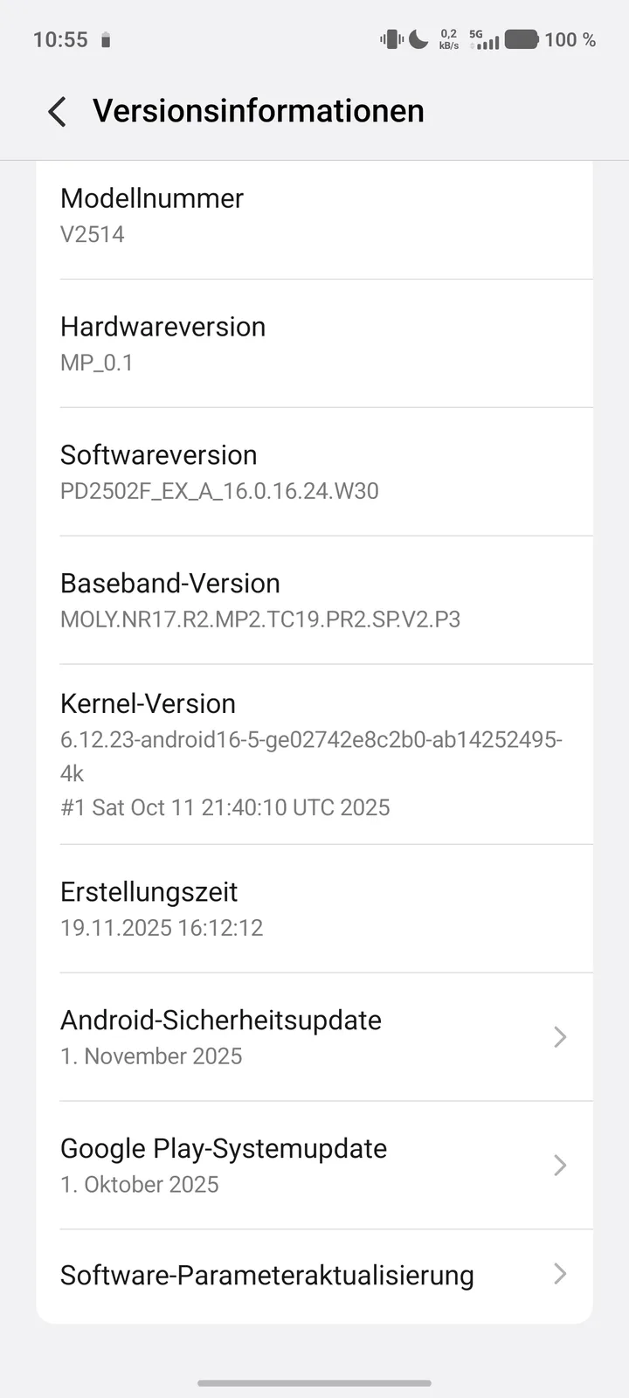Tap the vibration mode status icon

[x=391, y=39]
